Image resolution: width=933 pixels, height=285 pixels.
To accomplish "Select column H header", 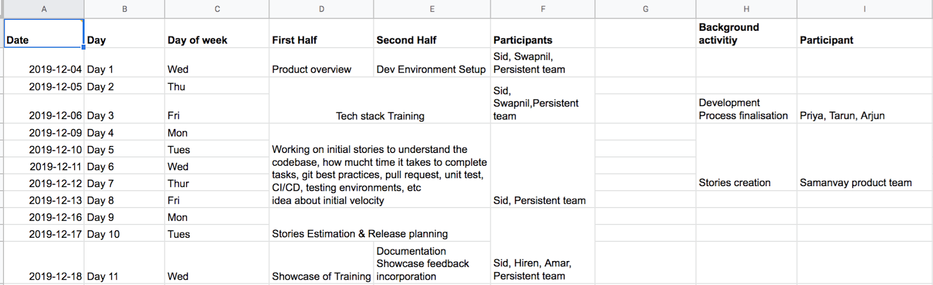I will click(746, 9).
